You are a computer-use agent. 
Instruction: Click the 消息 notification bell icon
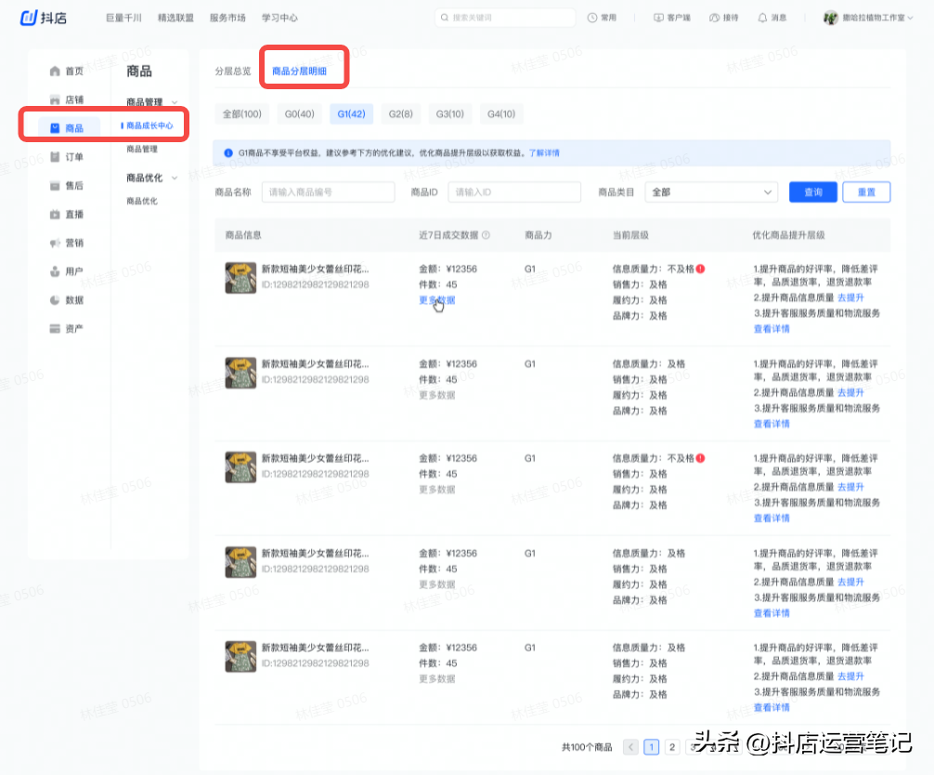pos(762,18)
